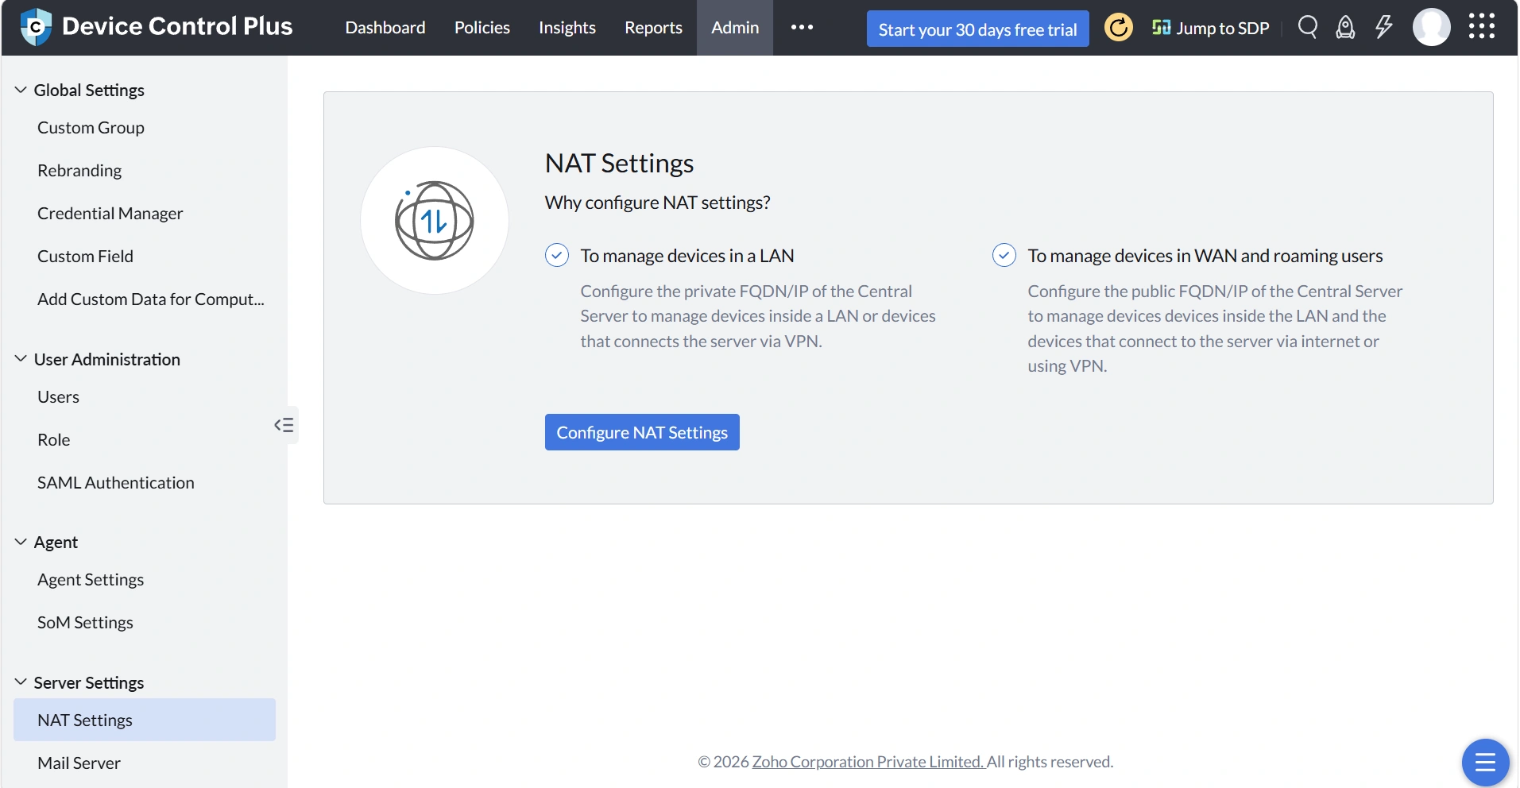Open the nine-dot apps grid
The image size is (1520, 788).
(x=1482, y=26)
